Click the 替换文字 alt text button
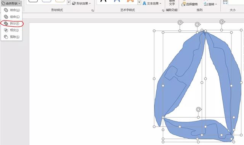Image resolution: width=244 pixels, height=145 pixels. click(172, 3)
